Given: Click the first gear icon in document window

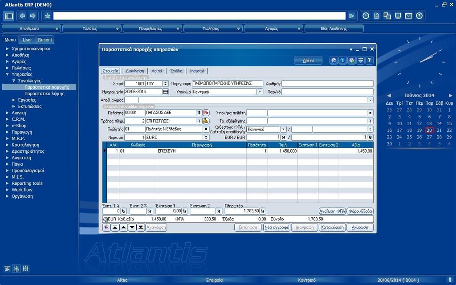Looking at the screenshot, I should (334, 61).
